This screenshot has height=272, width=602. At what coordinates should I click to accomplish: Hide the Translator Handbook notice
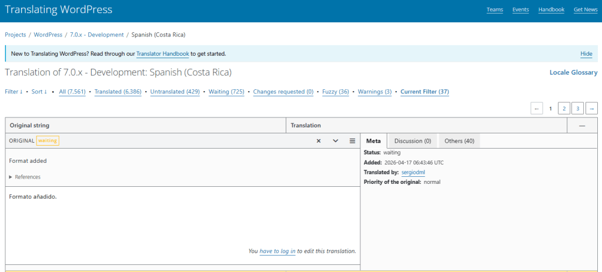click(586, 53)
